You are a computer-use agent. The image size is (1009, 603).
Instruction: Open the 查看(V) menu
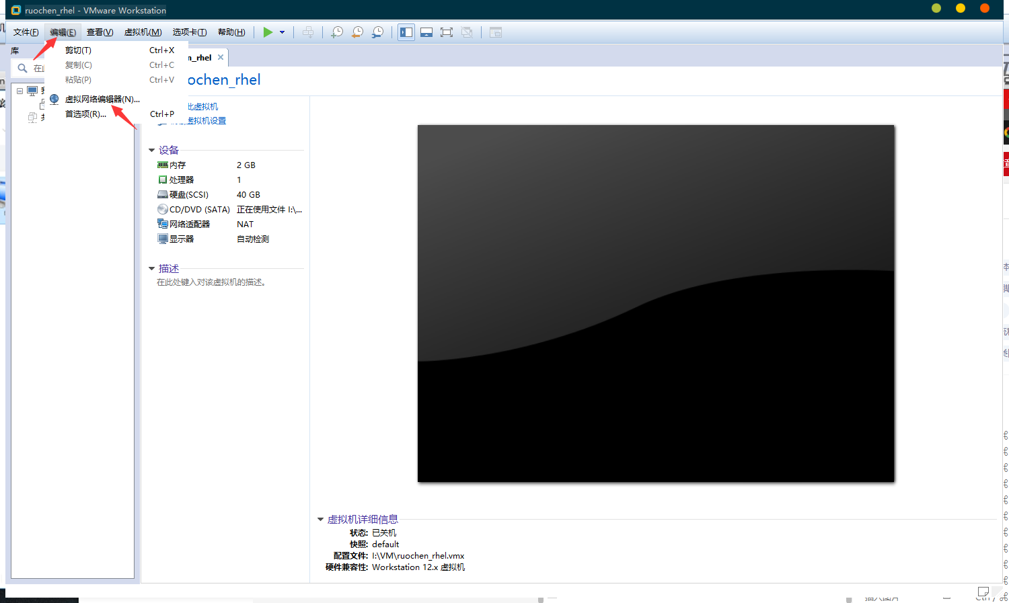pyautogui.click(x=100, y=32)
